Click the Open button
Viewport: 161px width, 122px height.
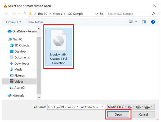click(x=118, y=114)
